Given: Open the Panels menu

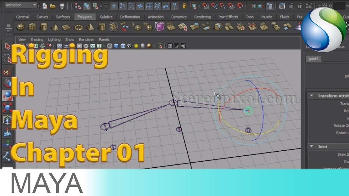Looking at the screenshot, I should pos(104,39).
